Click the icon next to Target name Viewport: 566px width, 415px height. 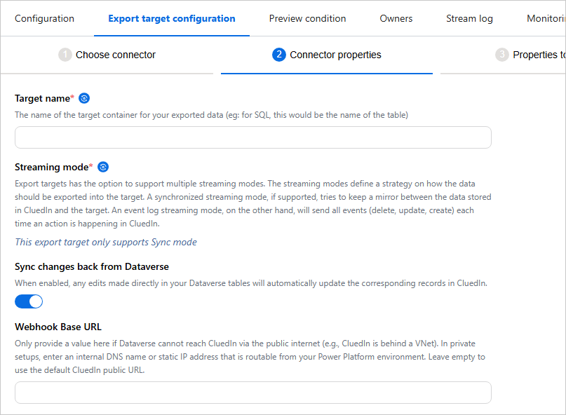[x=84, y=98]
